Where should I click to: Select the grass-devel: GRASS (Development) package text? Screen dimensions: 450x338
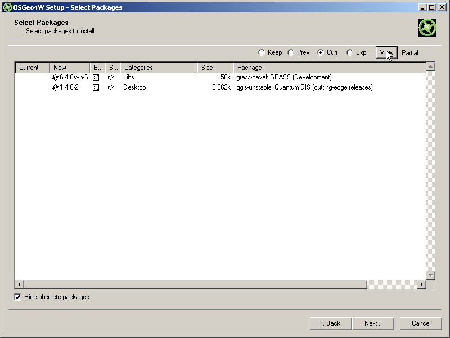[x=284, y=77]
